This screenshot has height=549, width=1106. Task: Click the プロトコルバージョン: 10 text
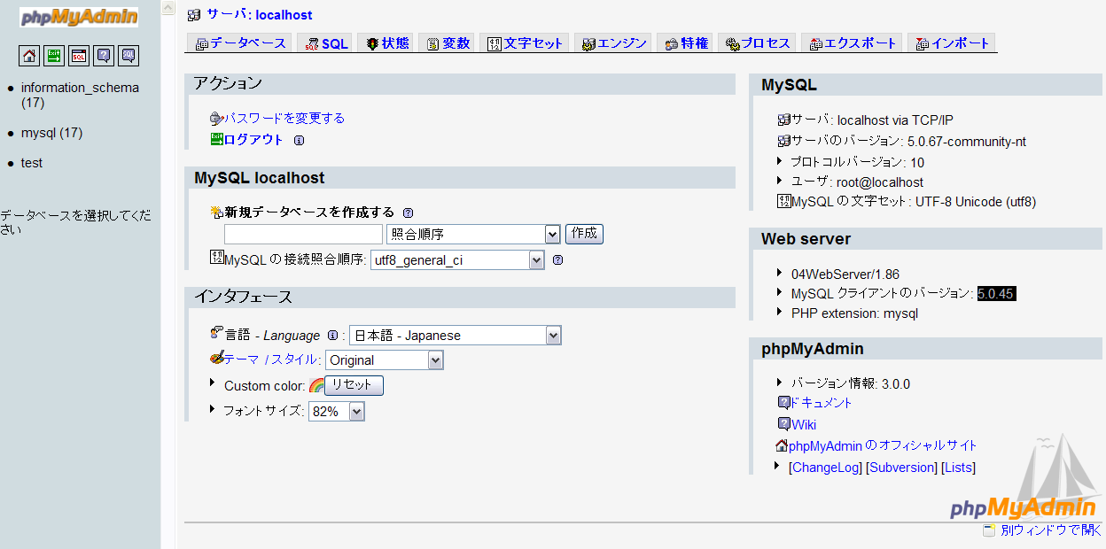point(858,162)
